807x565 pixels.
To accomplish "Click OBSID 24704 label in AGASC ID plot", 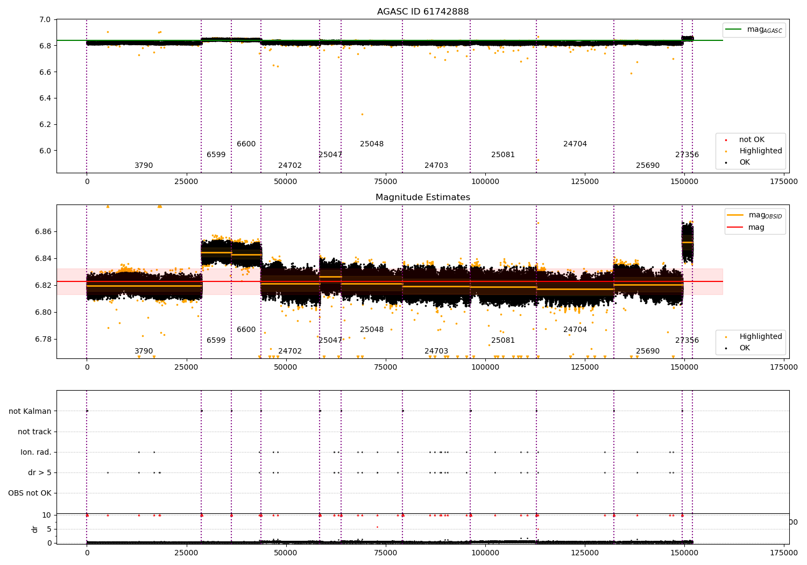I will 575,144.
